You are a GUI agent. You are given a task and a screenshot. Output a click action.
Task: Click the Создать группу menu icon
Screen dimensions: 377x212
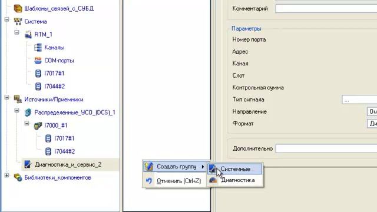pyautogui.click(x=149, y=166)
